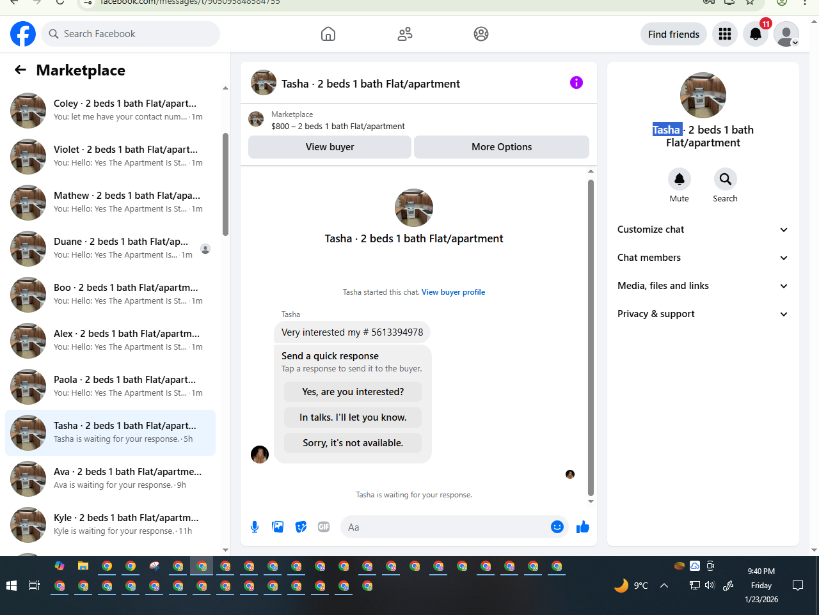Image resolution: width=819 pixels, height=615 pixels.
Task: Open the Coley conversation
Action: pos(110,111)
